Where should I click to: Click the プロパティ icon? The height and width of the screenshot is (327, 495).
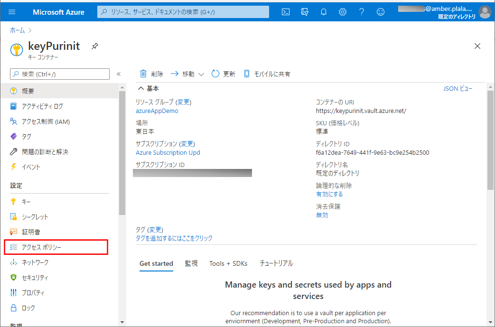tap(13, 293)
